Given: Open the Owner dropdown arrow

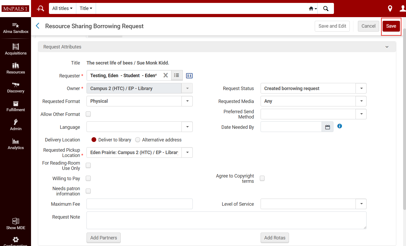Looking at the screenshot, I should 187,88.
